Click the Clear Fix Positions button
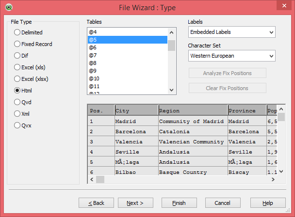 (x=228, y=88)
